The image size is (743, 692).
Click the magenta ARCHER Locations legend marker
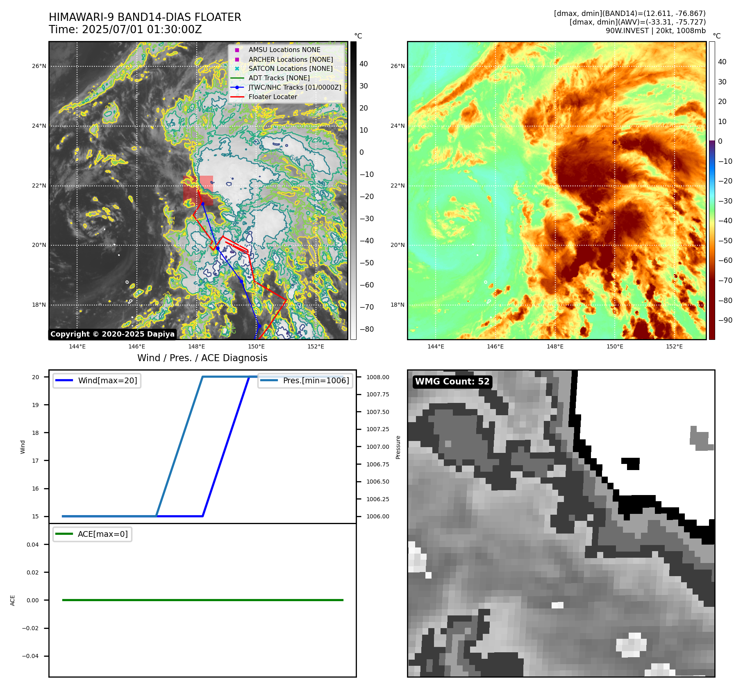237,59
